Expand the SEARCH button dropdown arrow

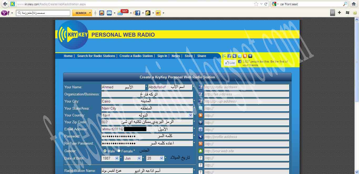(90, 13)
